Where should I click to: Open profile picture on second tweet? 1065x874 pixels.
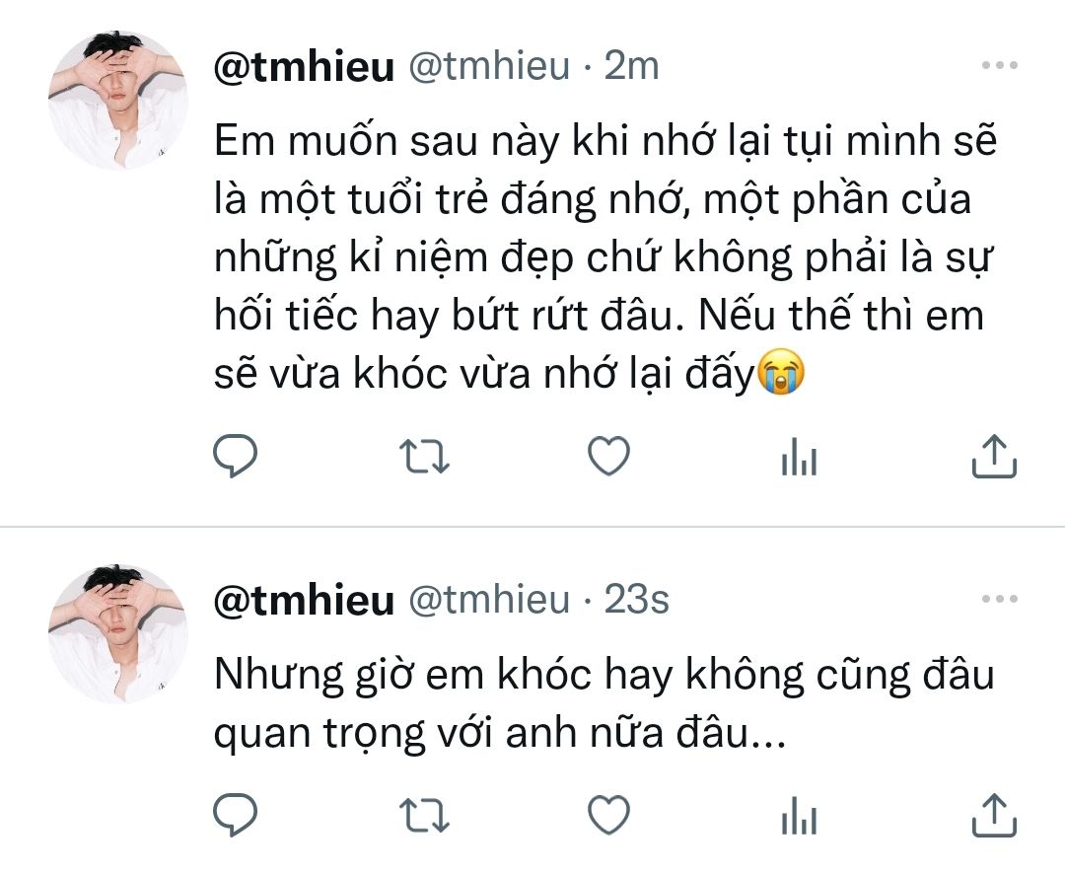tap(118, 633)
